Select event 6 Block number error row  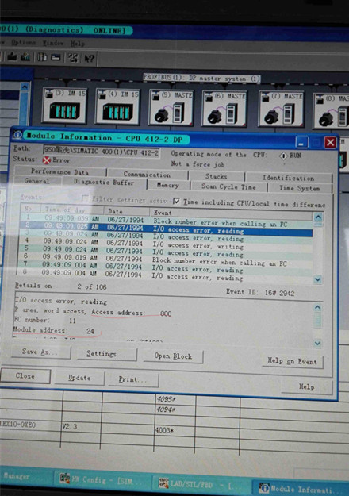[165, 260]
